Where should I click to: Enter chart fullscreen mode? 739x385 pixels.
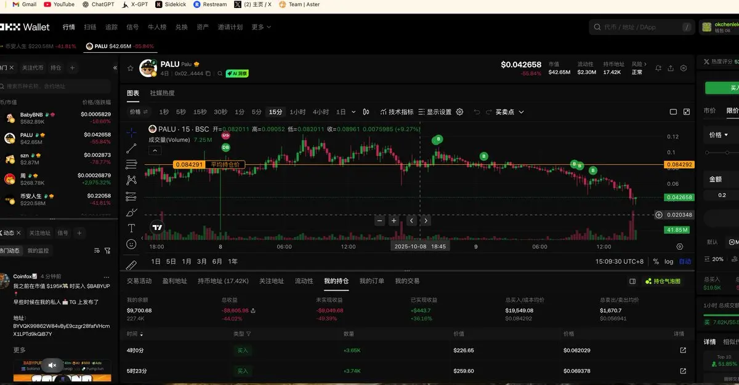(687, 112)
